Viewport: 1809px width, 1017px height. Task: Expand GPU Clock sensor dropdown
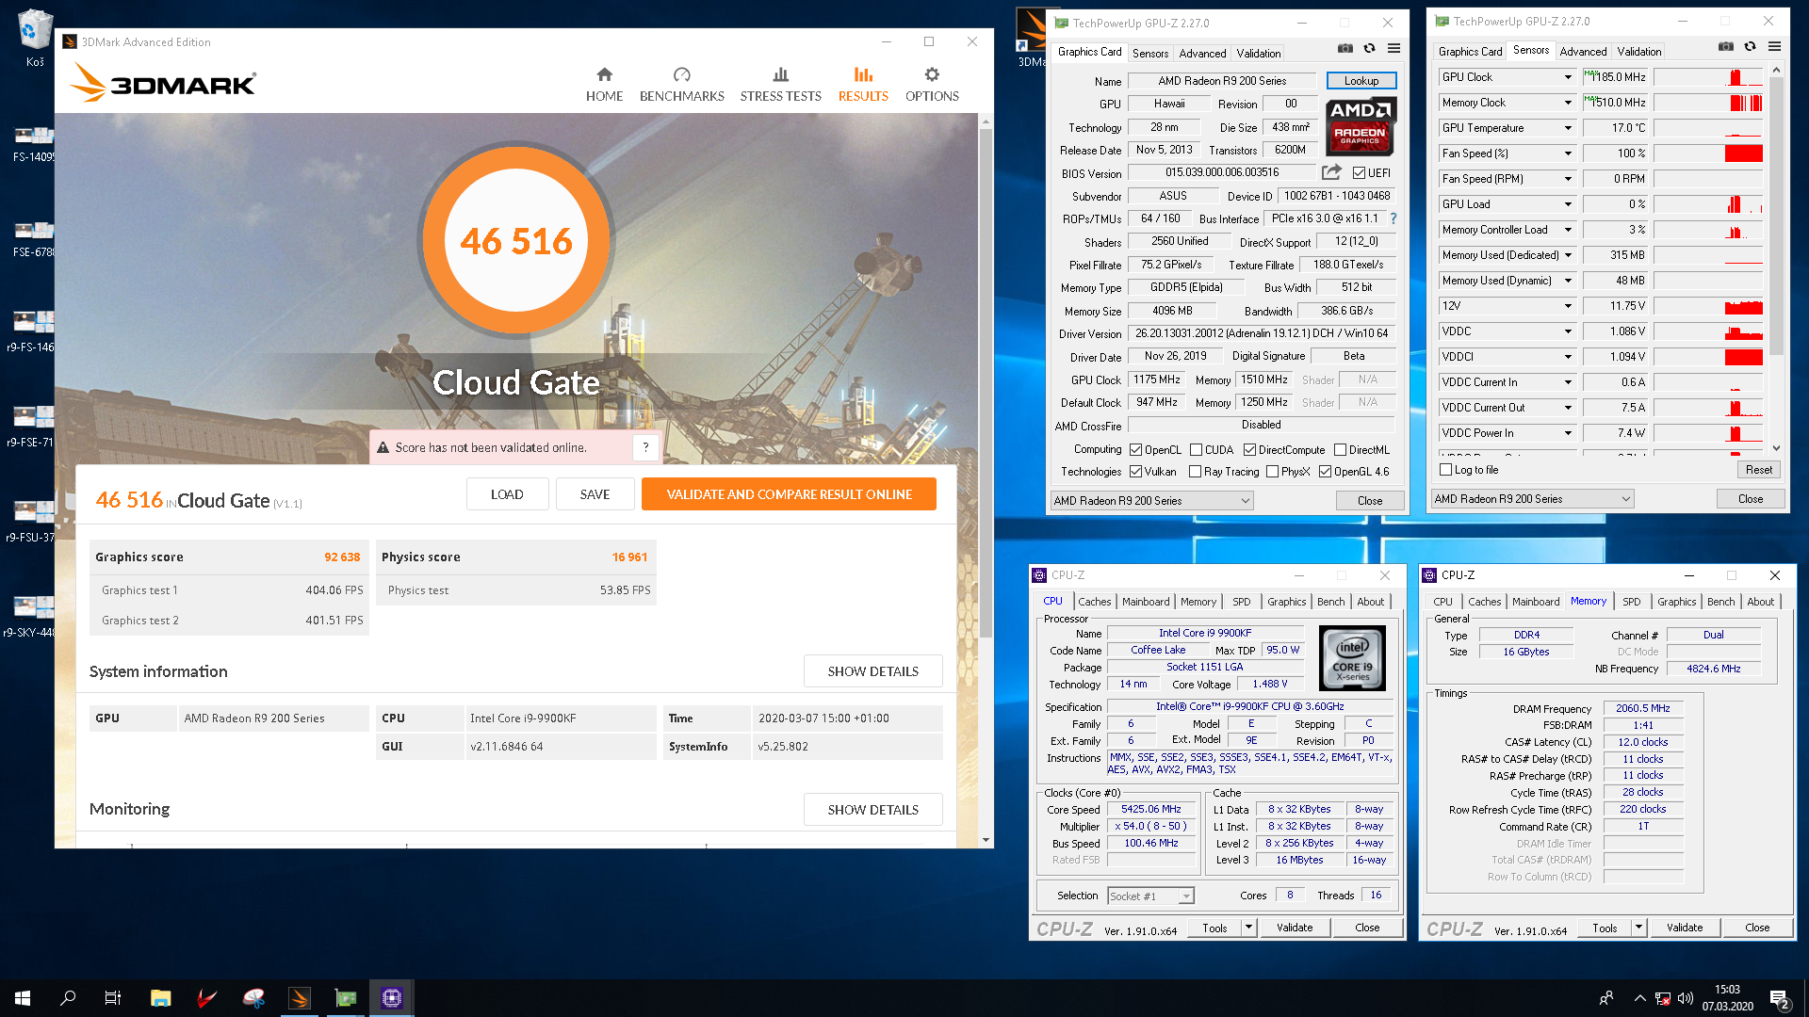1568,77
